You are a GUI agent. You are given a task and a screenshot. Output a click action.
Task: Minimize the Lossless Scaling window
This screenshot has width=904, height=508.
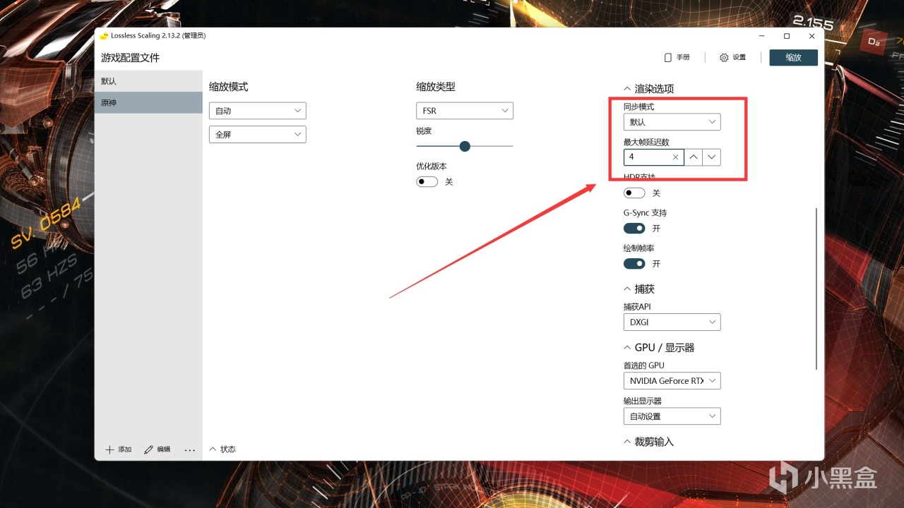tap(763, 36)
